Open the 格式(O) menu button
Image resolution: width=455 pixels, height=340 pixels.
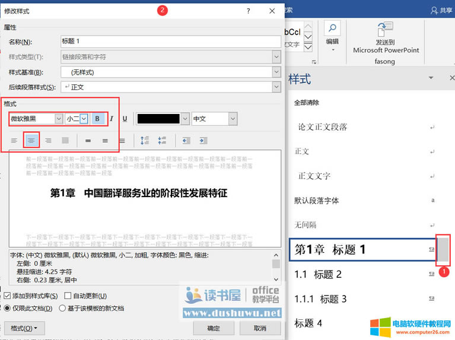click(x=24, y=328)
